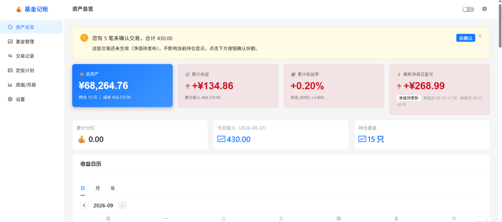Viewport: 502px width, 222px height.
Task: Click the chart icon beside 基金管理
Action: point(10,42)
